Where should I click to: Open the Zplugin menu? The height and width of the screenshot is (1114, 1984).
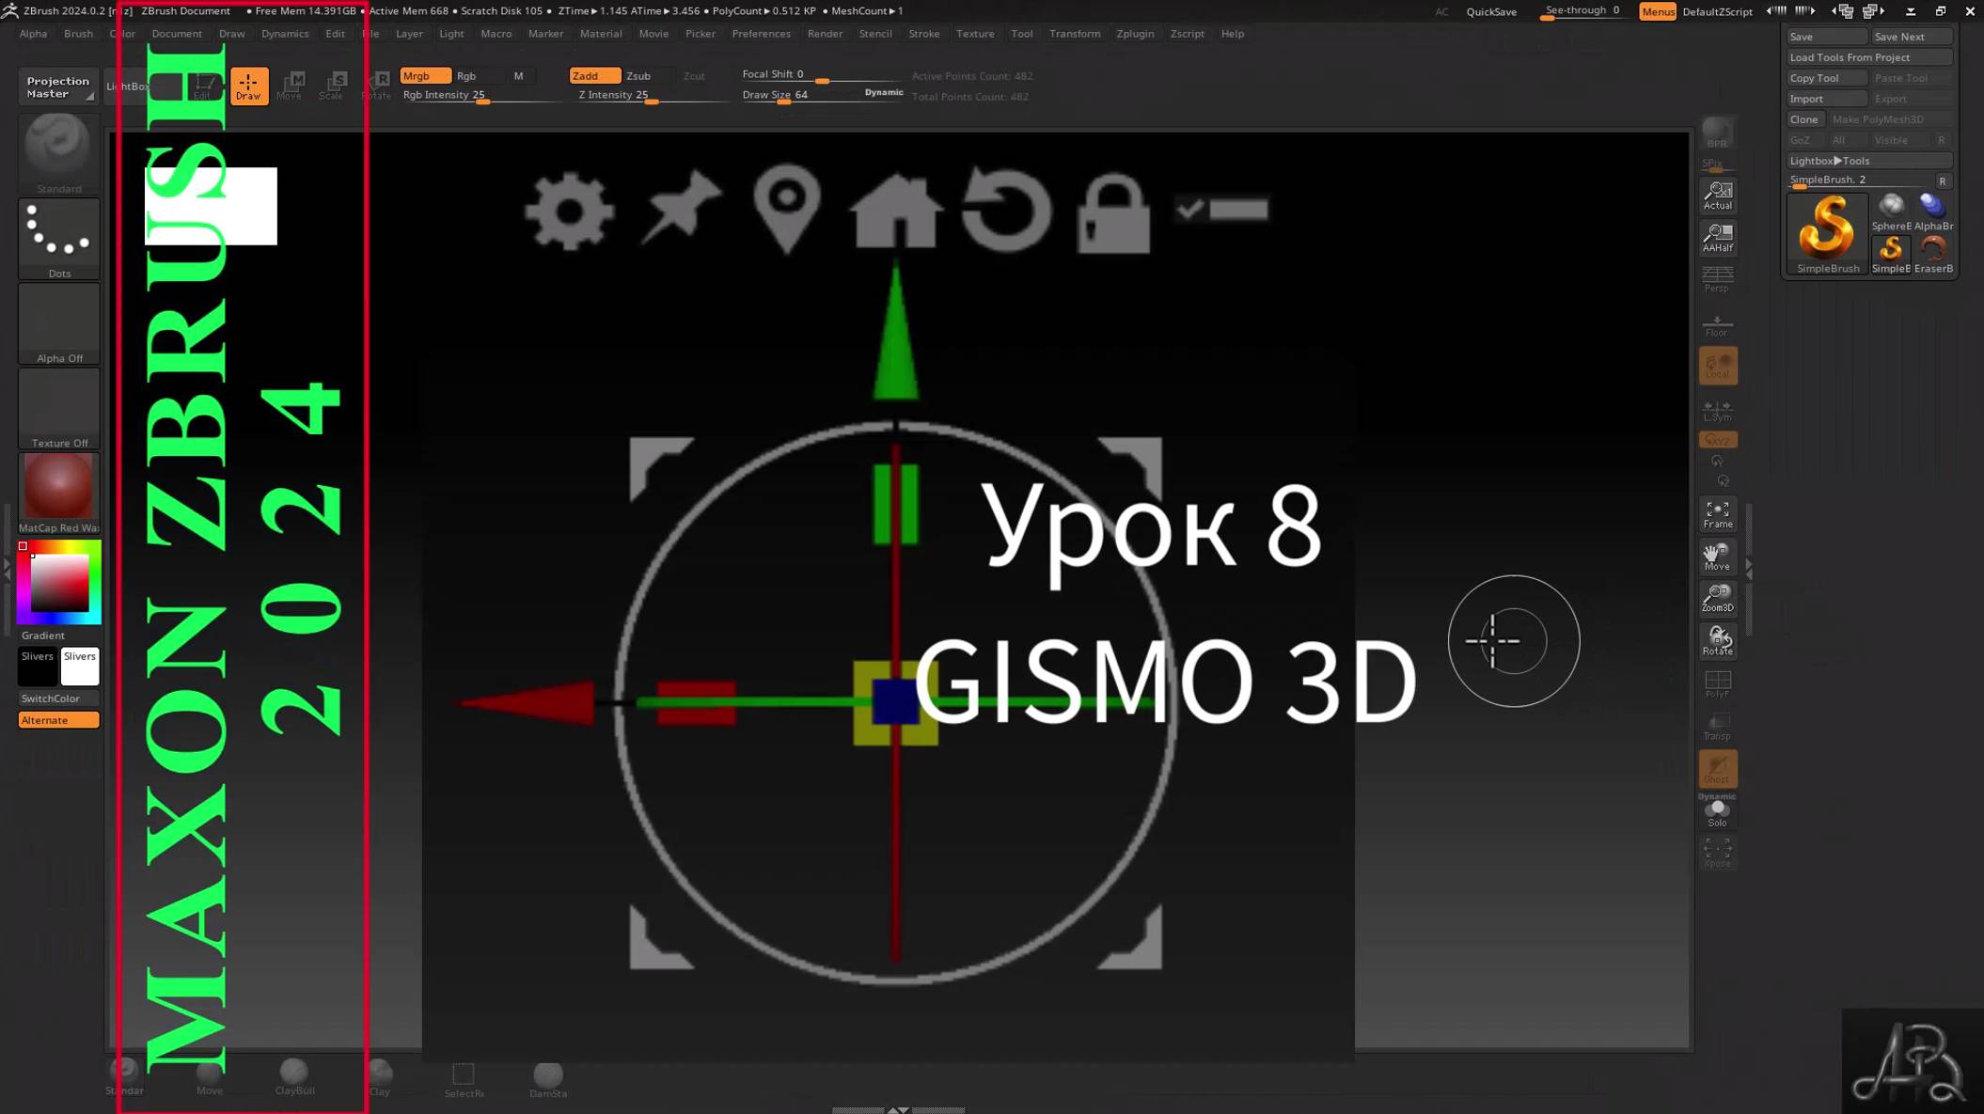(x=1135, y=34)
